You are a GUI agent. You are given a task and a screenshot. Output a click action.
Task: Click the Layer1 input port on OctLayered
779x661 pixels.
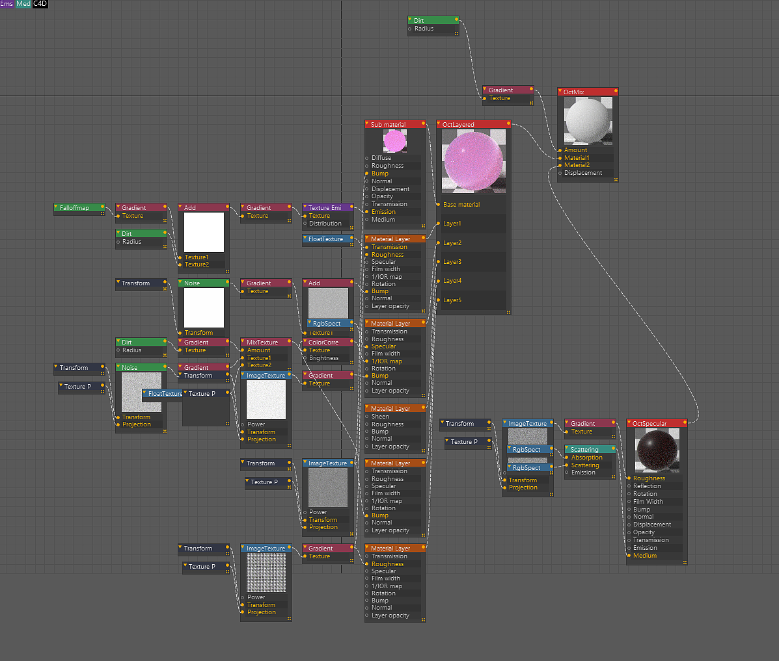438,224
